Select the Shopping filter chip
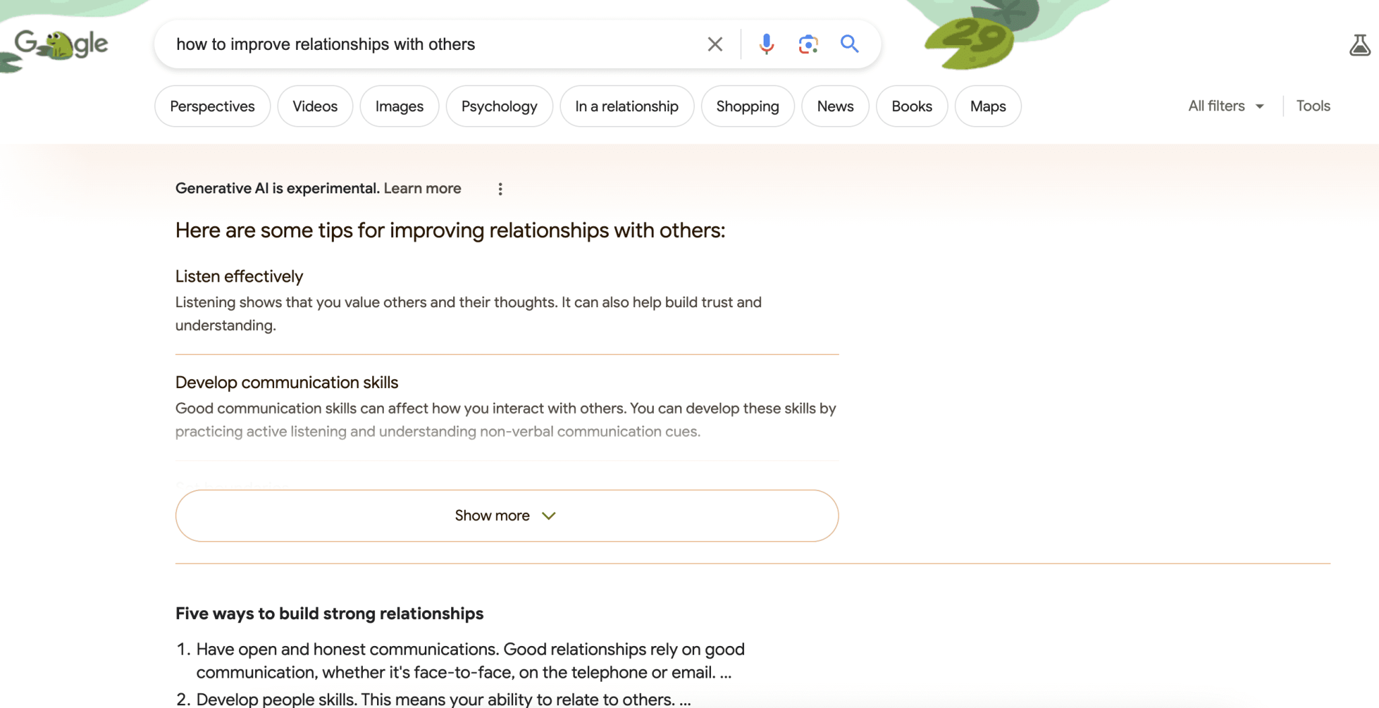Image resolution: width=1379 pixels, height=708 pixels. click(747, 106)
